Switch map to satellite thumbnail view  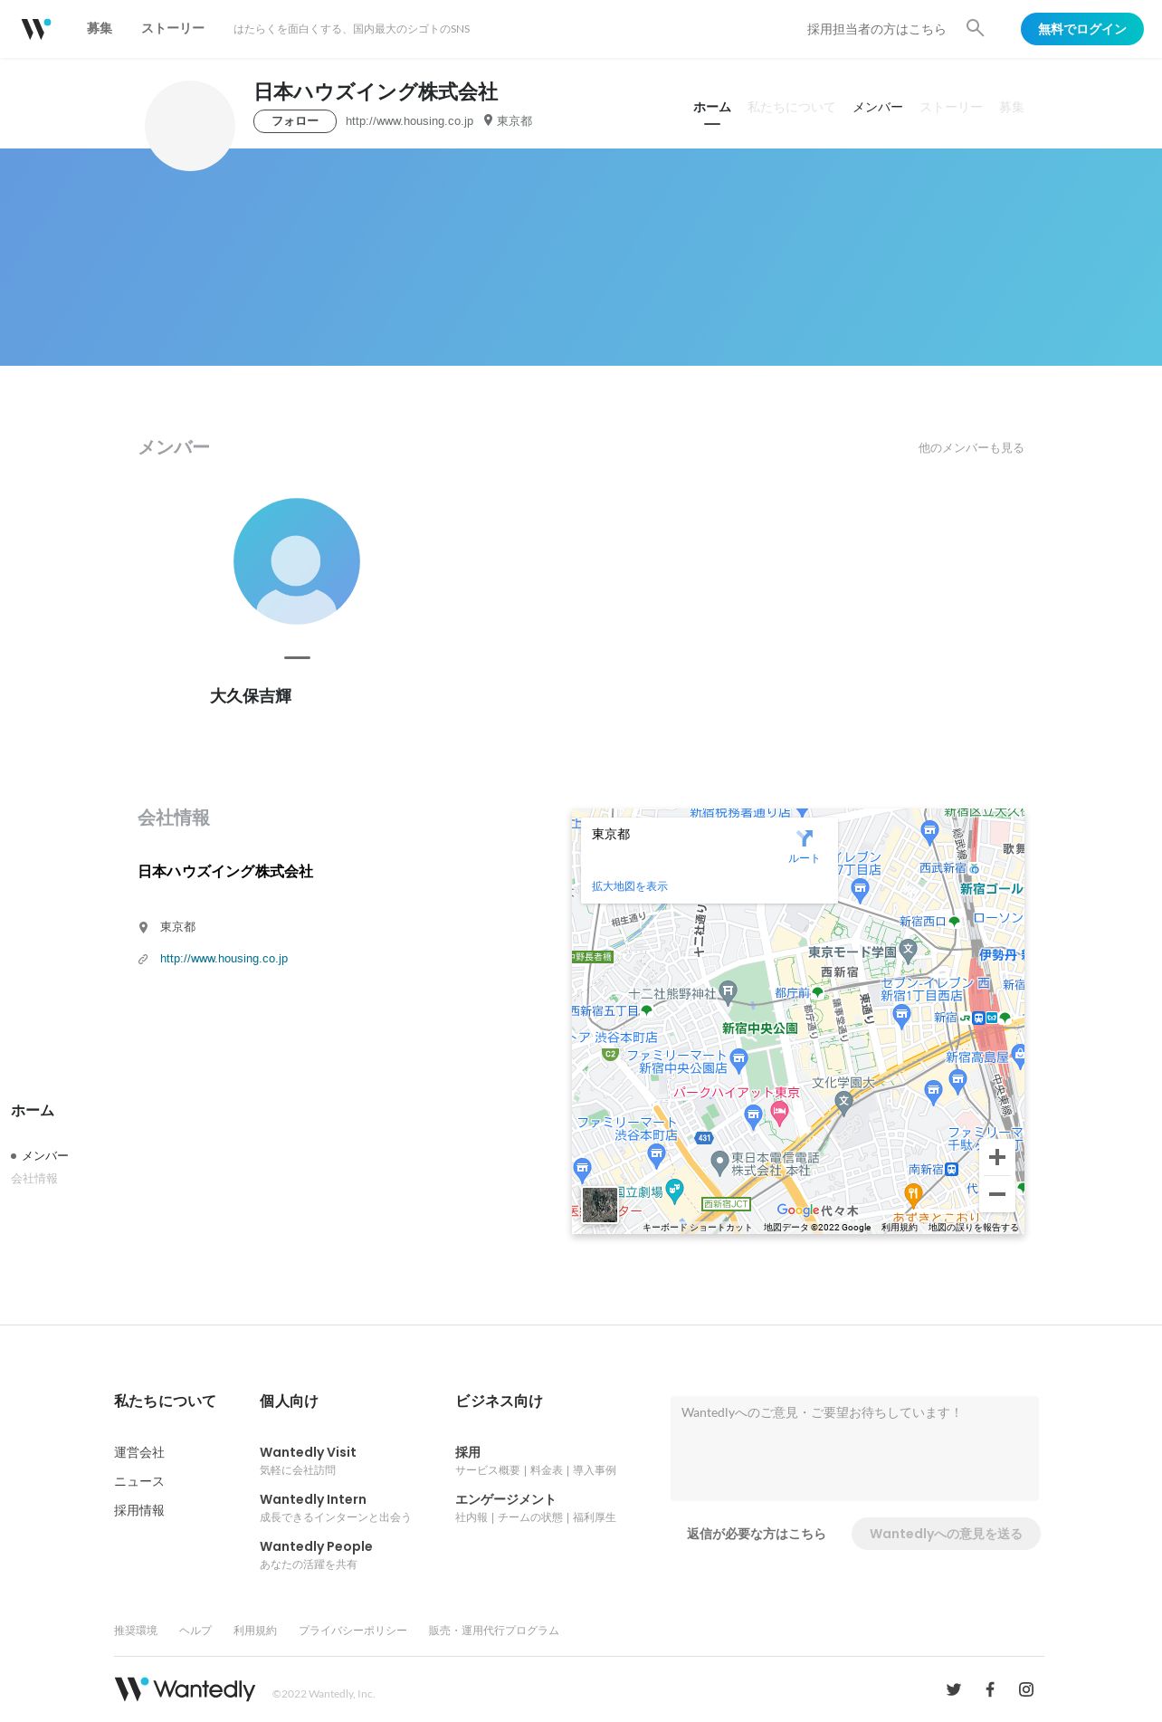click(x=599, y=1205)
